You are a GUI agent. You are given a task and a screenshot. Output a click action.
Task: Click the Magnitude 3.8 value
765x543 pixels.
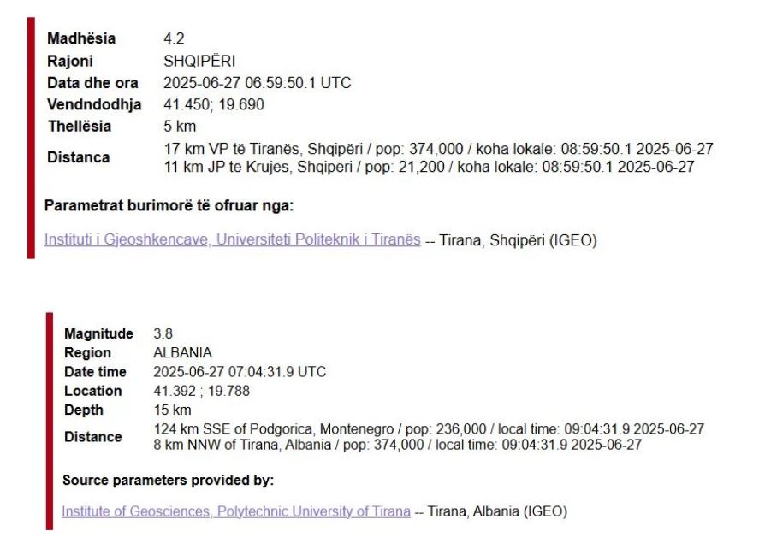pyautogui.click(x=163, y=333)
